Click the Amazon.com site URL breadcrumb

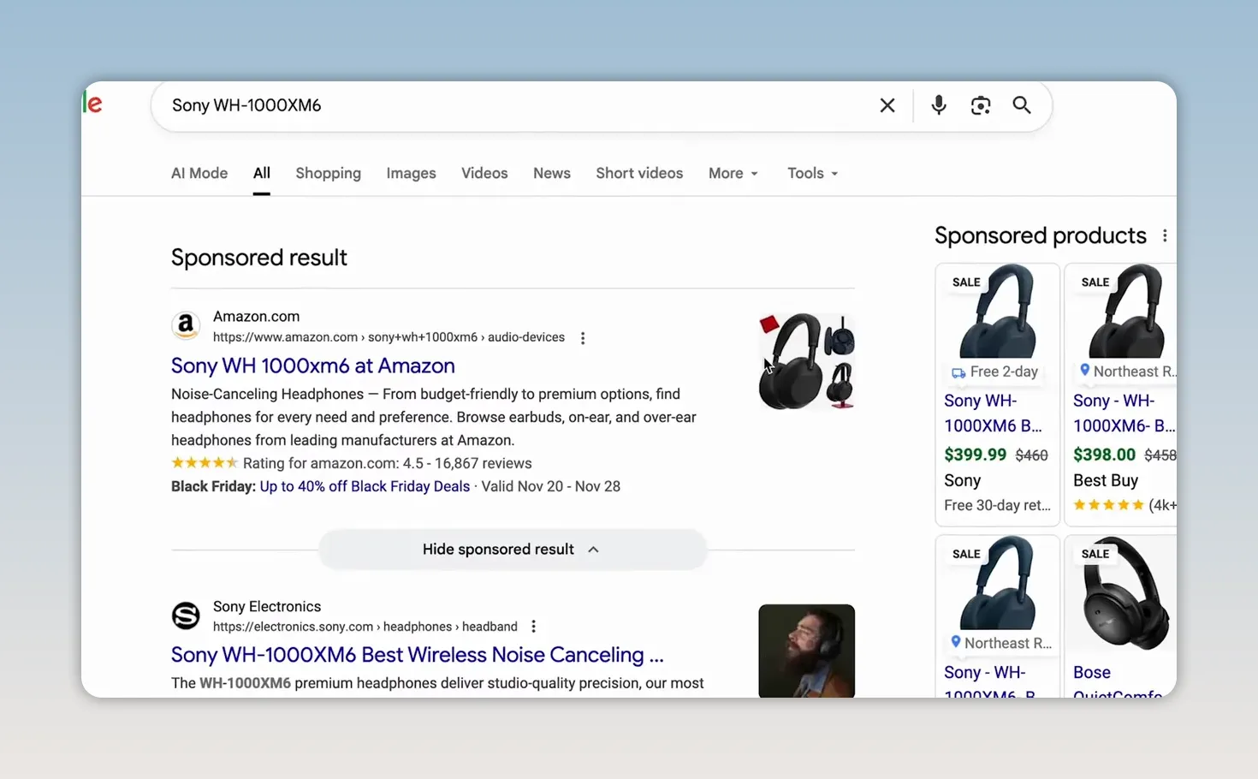point(389,337)
